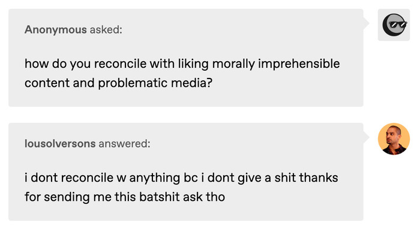Click the word "batshit" in the answer
Screen dimensions: 420x232
[160, 197]
